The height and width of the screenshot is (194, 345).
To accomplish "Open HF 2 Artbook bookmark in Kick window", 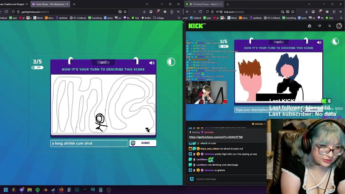I will coord(272,18).
